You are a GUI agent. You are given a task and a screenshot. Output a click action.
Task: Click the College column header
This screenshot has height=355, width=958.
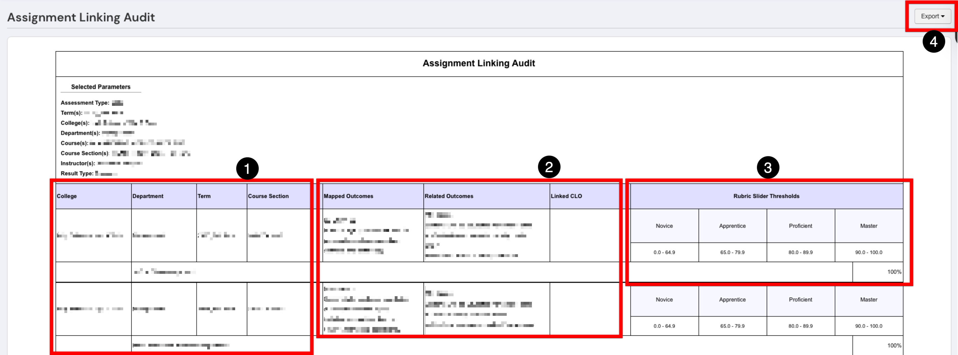(67, 196)
